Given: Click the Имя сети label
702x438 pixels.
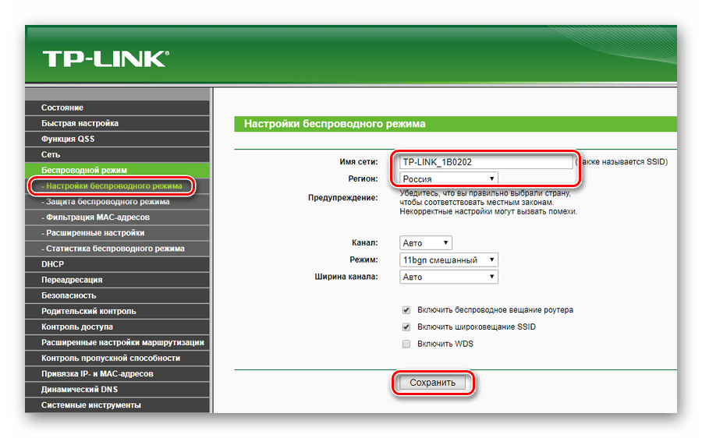Looking at the screenshot, I should (x=359, y=162).
